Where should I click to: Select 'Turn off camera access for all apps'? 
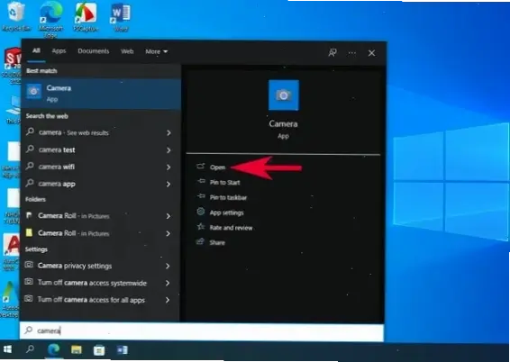click(101, 300)
